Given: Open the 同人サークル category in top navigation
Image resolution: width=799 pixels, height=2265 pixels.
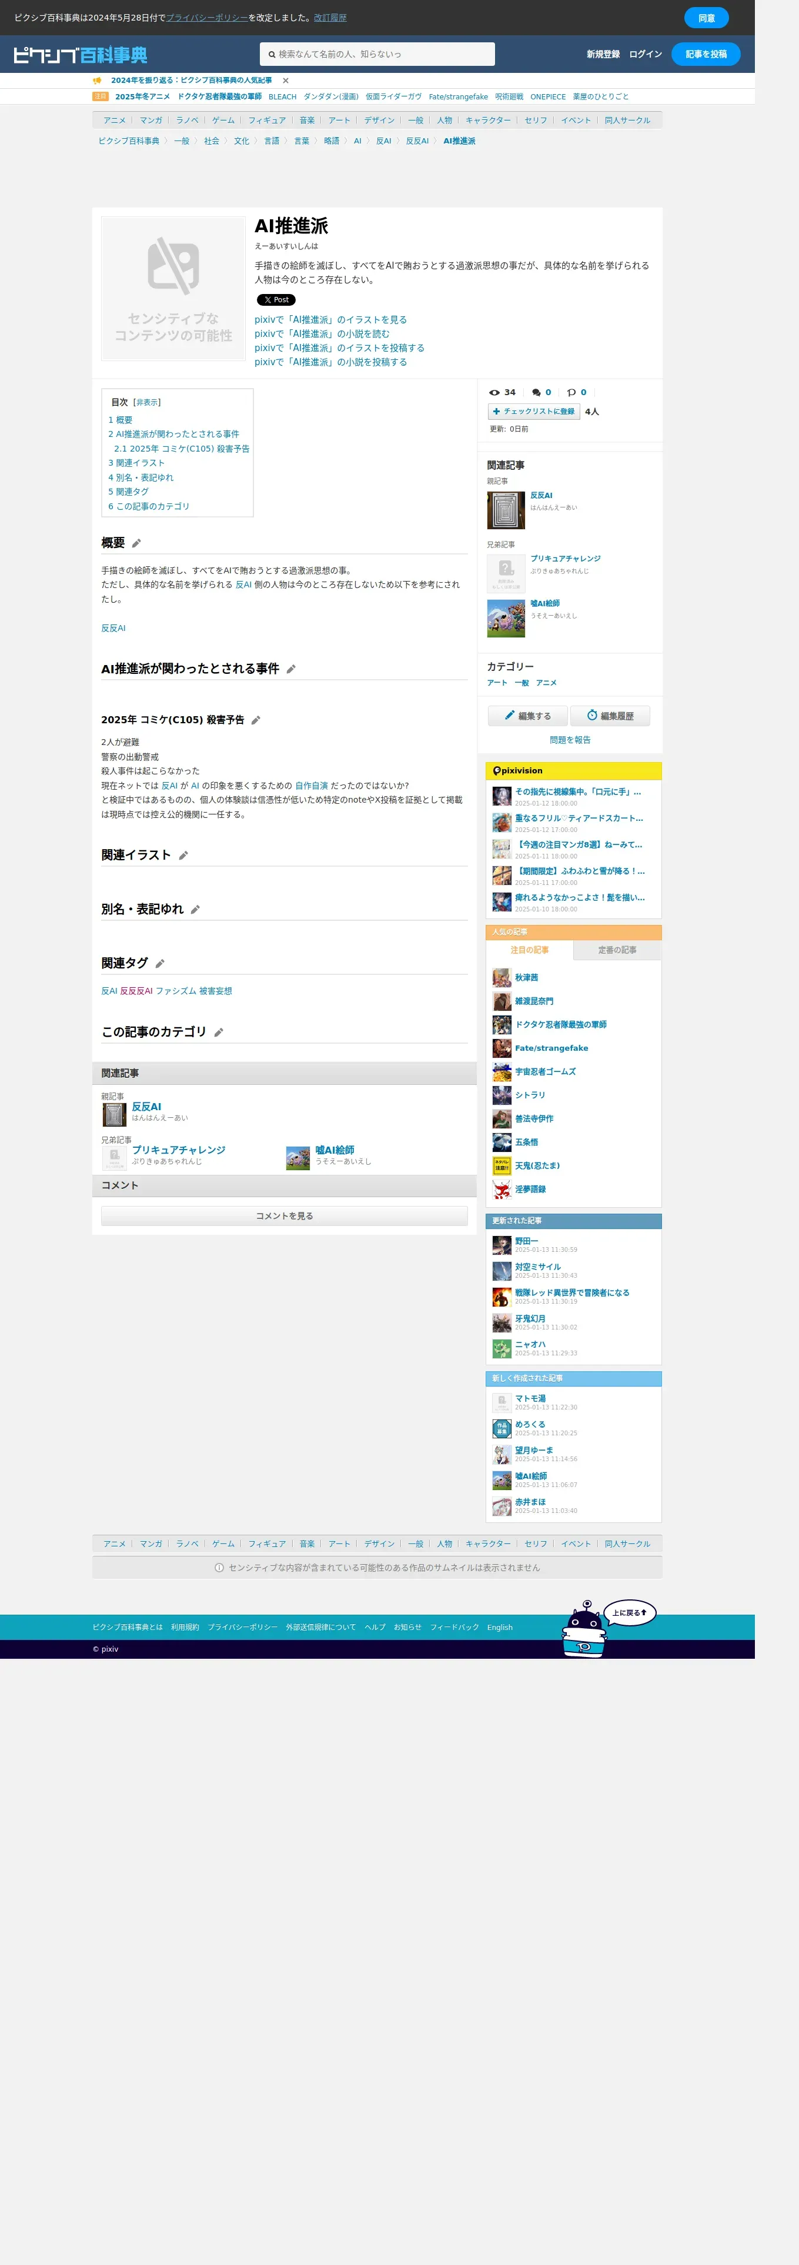Looking at the screenshot, I should [x=627, y=121].
